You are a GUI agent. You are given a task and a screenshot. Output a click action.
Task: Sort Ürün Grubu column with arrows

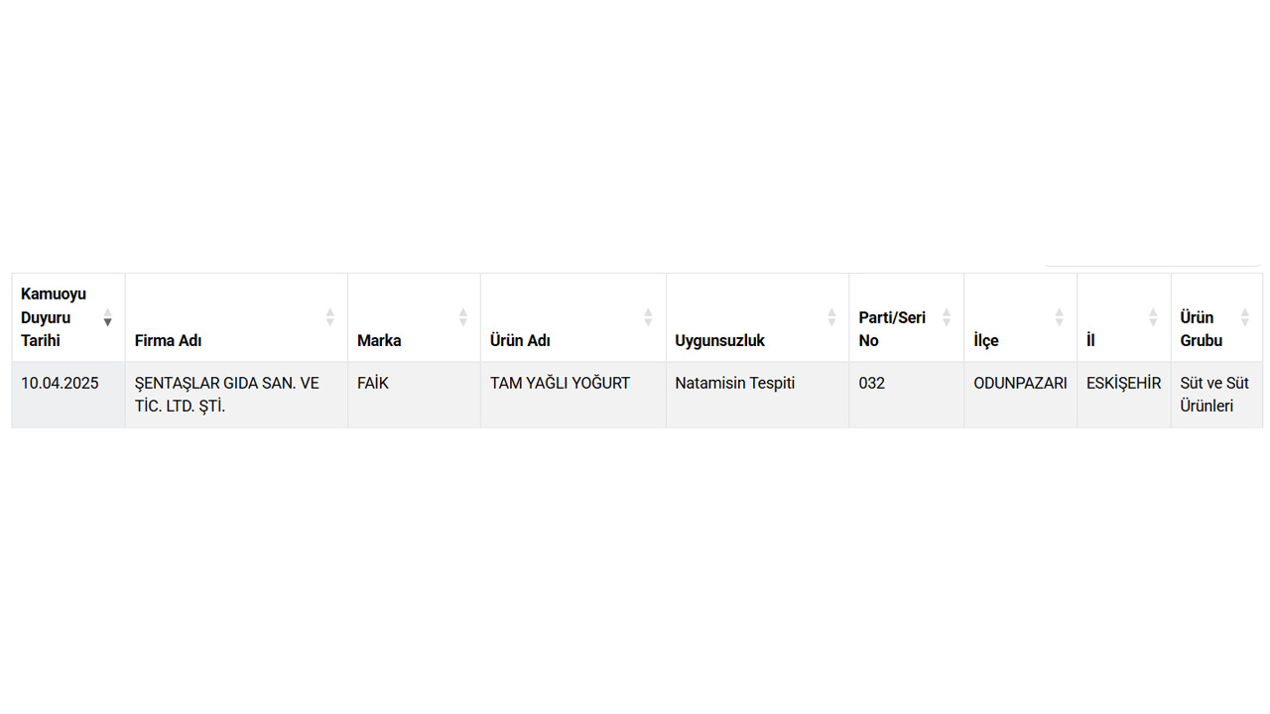click(1245, 317)
